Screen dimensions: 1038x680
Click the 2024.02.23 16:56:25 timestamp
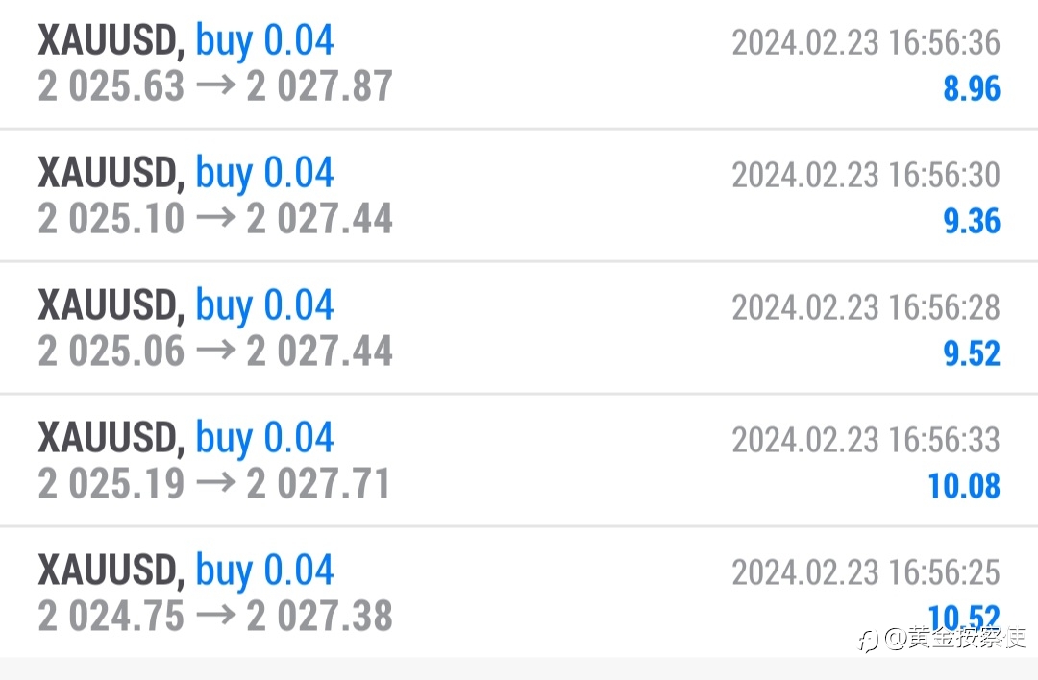point(866,571)
